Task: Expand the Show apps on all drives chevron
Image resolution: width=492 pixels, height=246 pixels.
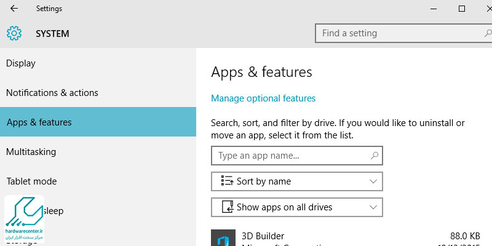Action: (373, 207)
